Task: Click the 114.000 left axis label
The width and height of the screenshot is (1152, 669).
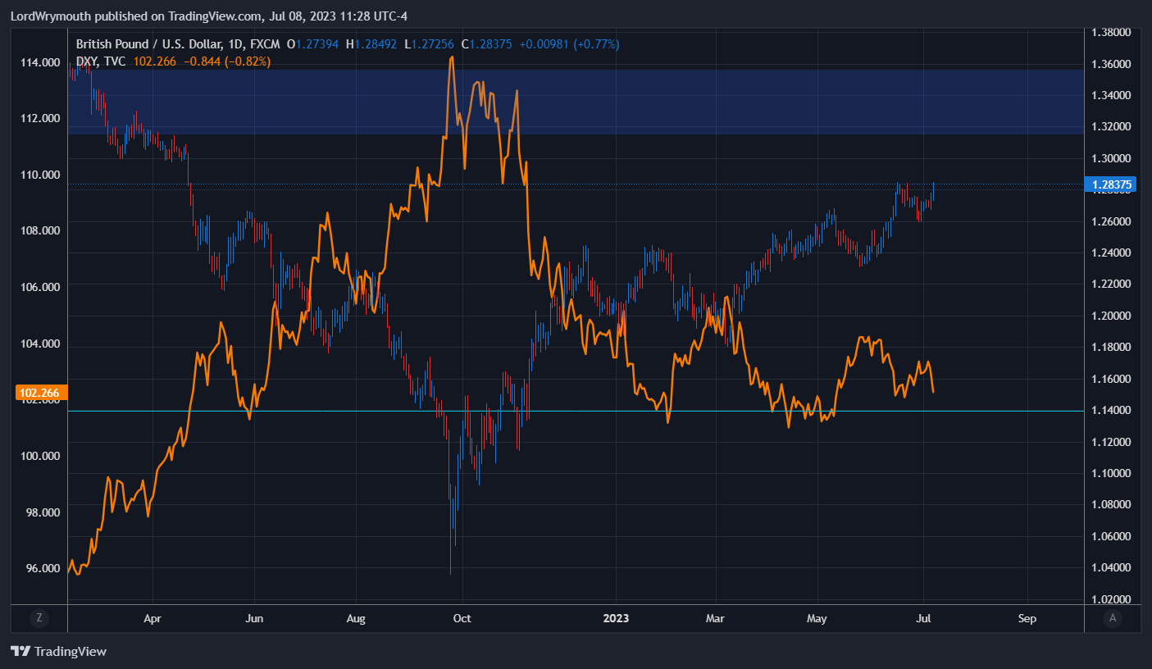Action: point(39,62)
